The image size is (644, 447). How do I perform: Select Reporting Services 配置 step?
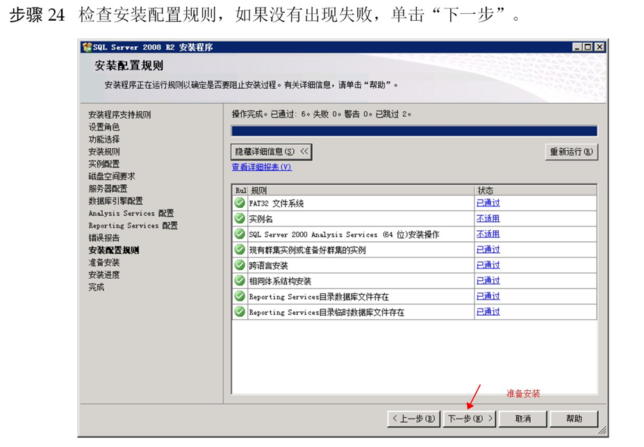coord(133,225)
